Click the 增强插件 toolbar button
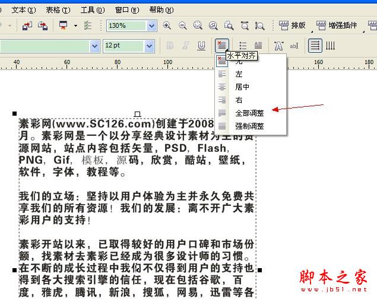Screen dimensions: 377x299 [337, 26]
